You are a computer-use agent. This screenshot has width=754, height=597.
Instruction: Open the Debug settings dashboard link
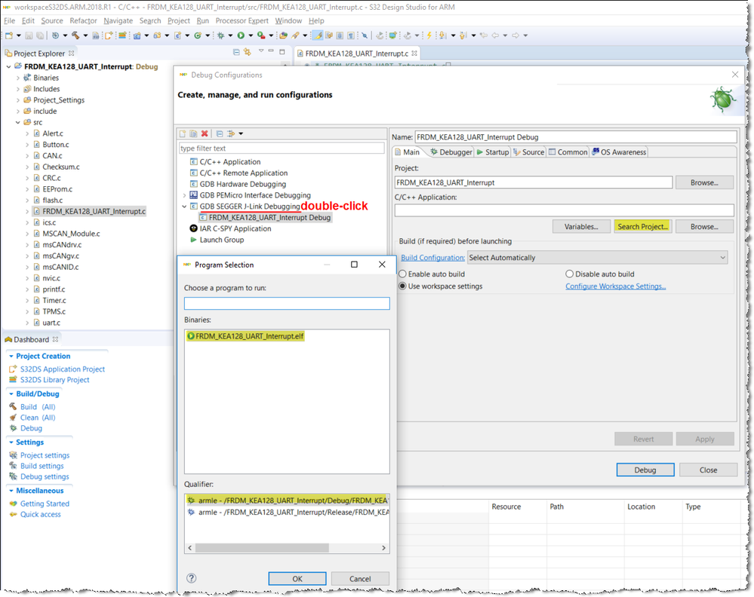(x=45, y=476)
